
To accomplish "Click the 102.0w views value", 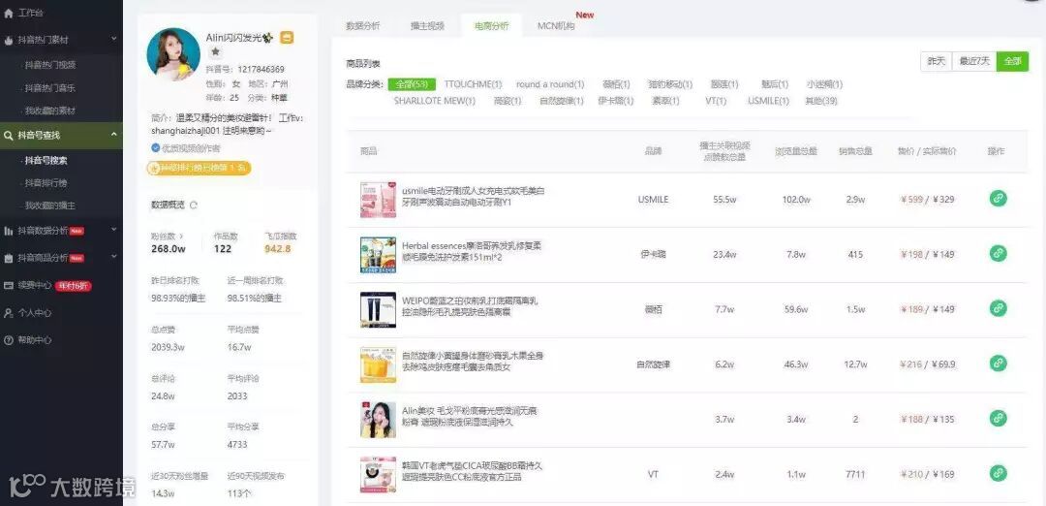I will [796, 200].
